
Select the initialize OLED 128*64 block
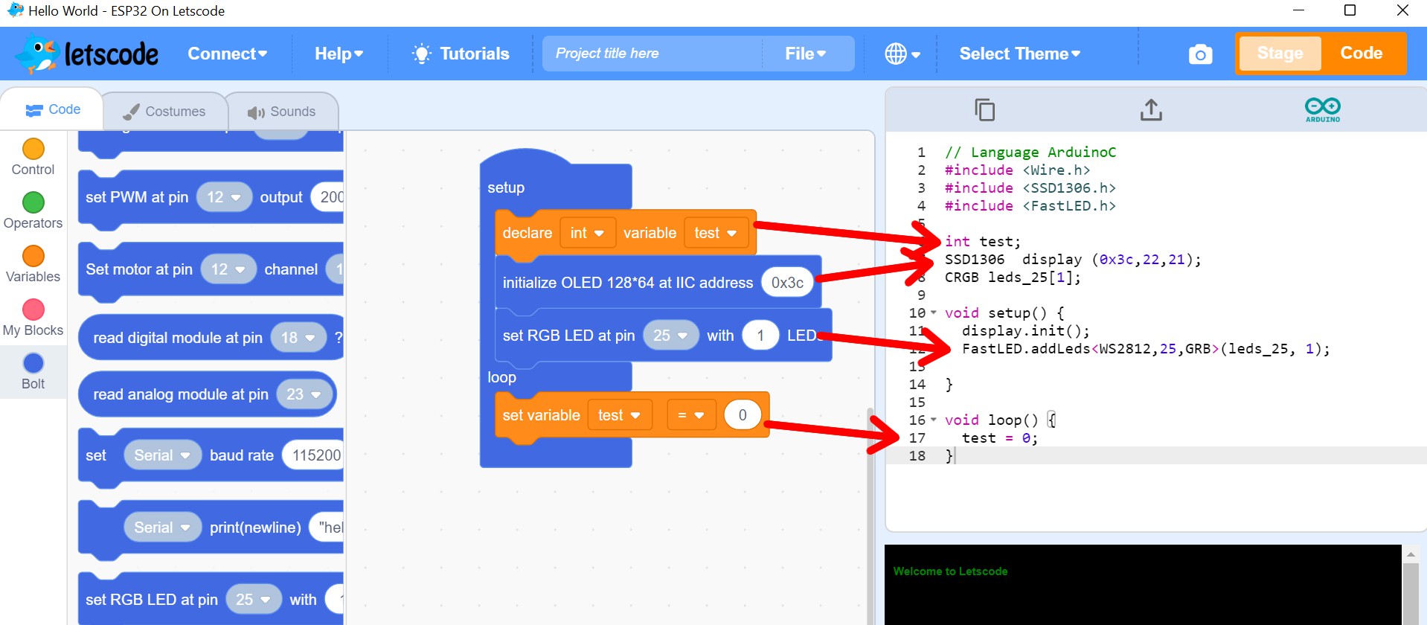pyautogui.click(x=658, y=283)
